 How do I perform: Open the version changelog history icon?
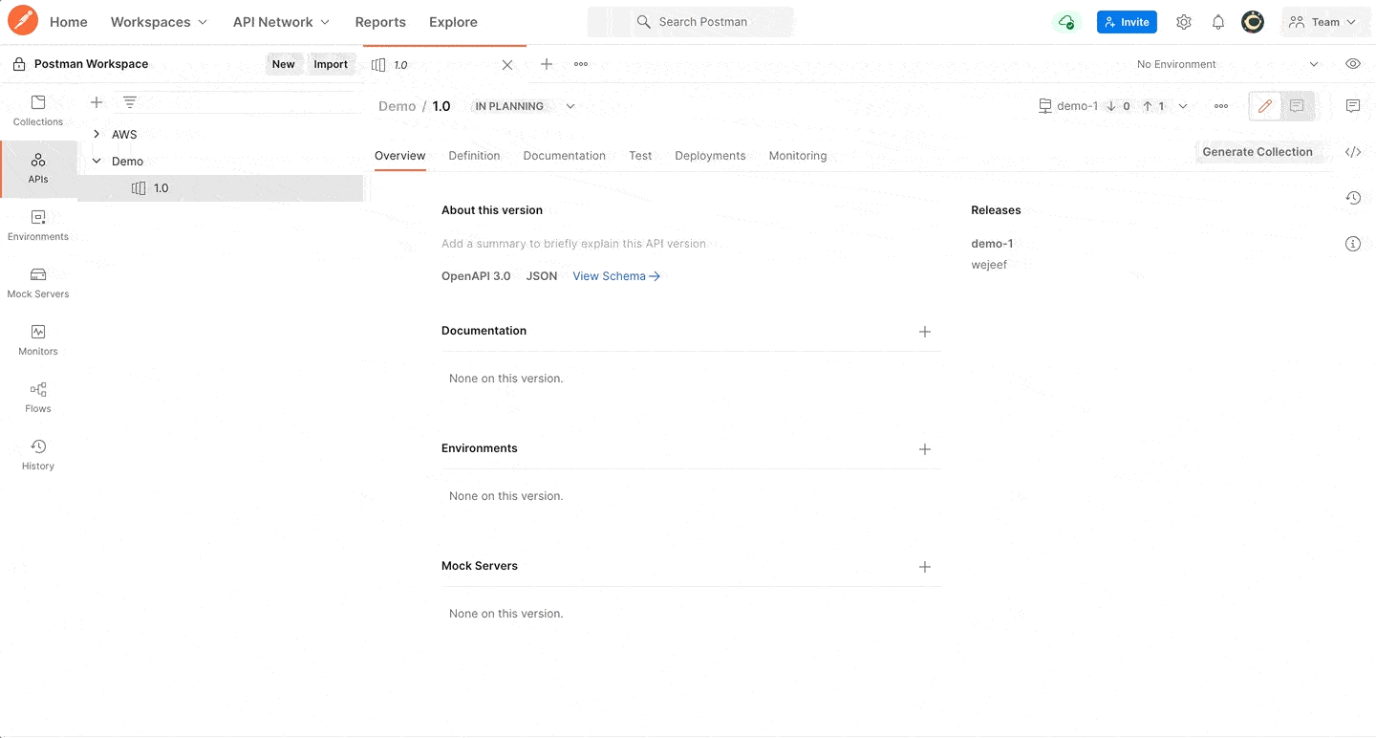click(x=1353, y=197)
